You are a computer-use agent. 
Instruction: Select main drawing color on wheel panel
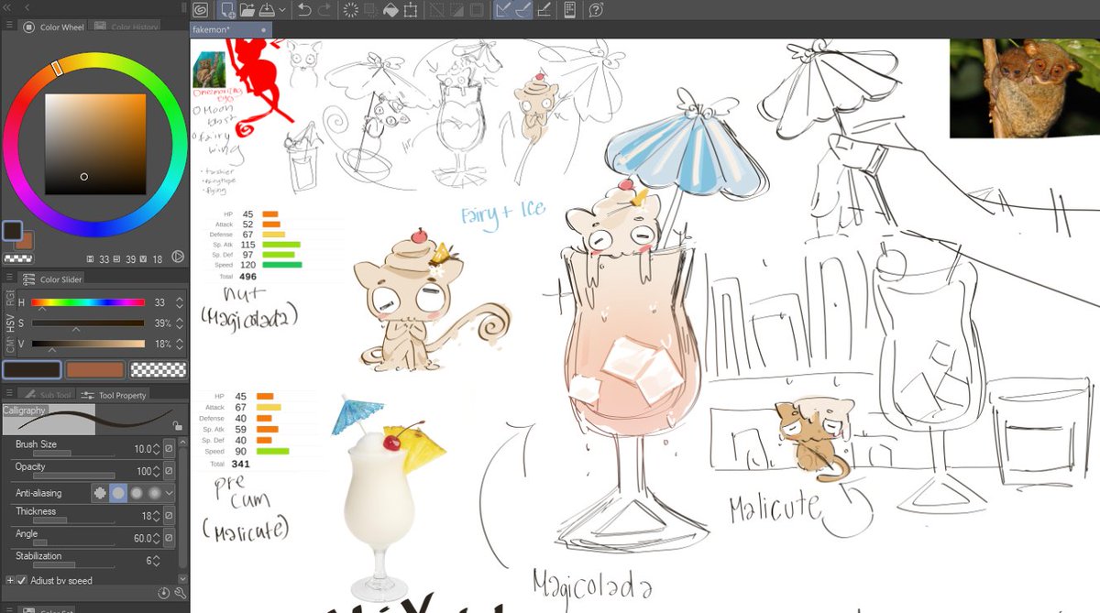(x=13, y=230)
